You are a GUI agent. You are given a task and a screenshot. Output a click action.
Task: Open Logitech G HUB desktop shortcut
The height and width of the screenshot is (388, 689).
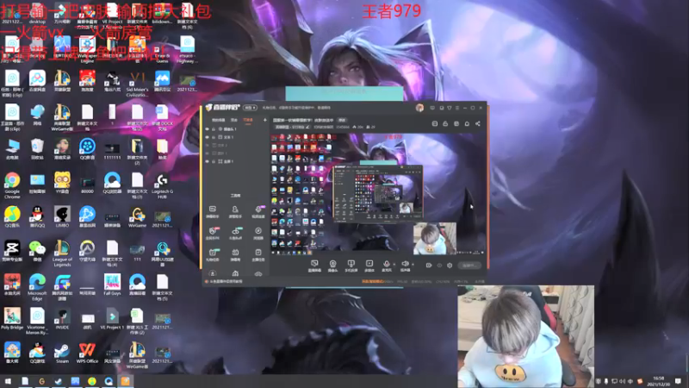[x=162, y=185]
